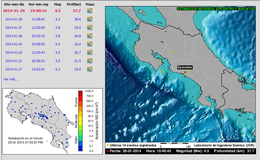Viewport: 260px width, 160px height.
Task: Click the 'Ver más...' link
Action: pos(11,79)
